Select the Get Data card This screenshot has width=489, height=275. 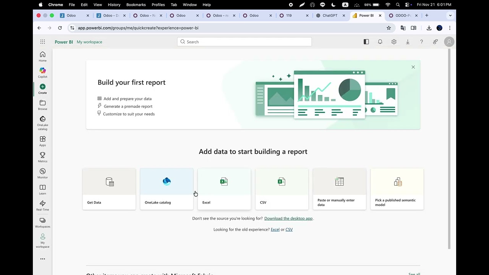(x=109, y=189)
